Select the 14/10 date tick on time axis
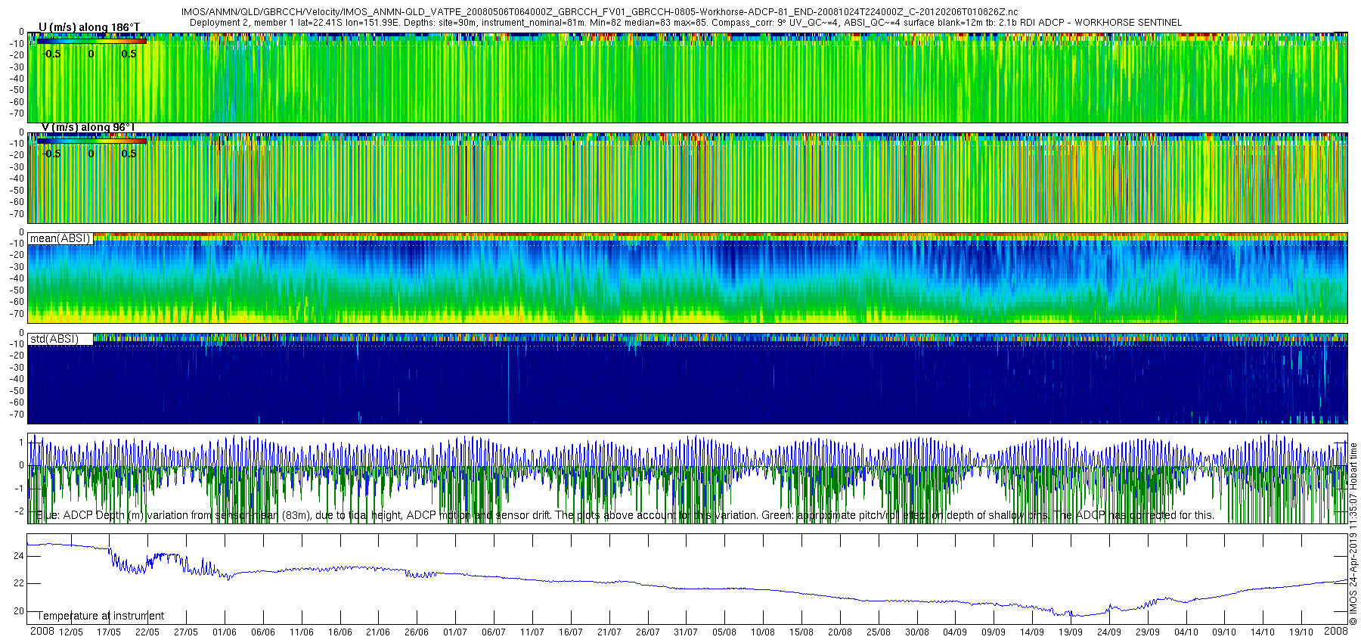This screenshot has width=1361, height=643. click(1263, 632)
